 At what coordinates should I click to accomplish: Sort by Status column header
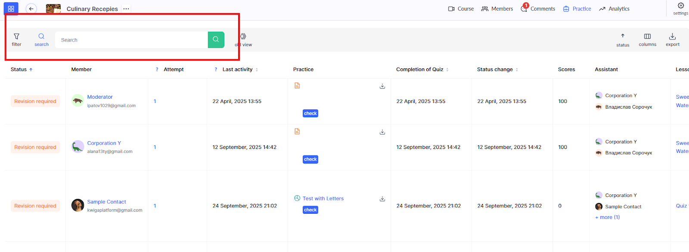pyautogui.click(x=22, y=69)
